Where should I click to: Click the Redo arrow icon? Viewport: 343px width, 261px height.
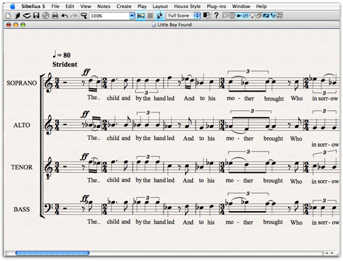click(74, 15)
